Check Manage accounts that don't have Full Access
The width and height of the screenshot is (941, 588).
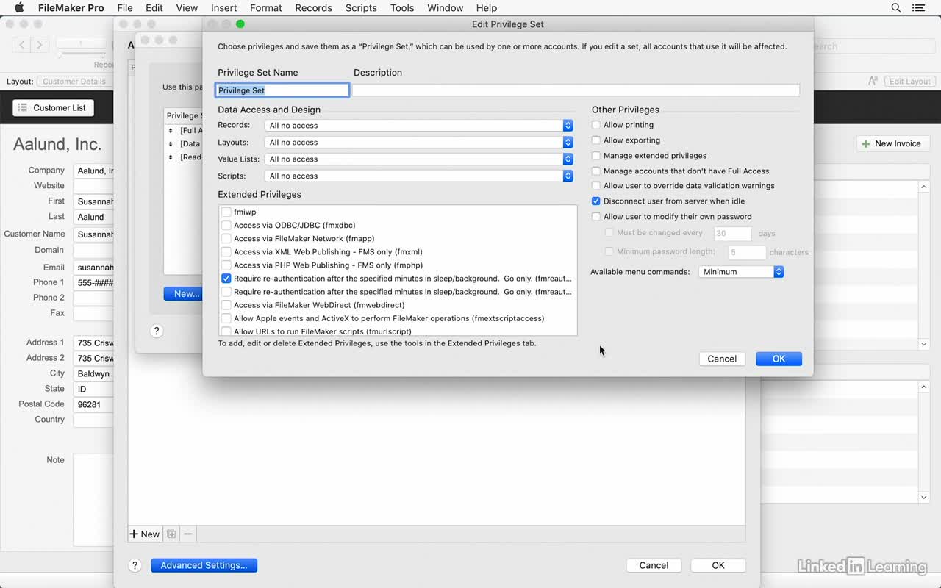(x=596, y=171)
